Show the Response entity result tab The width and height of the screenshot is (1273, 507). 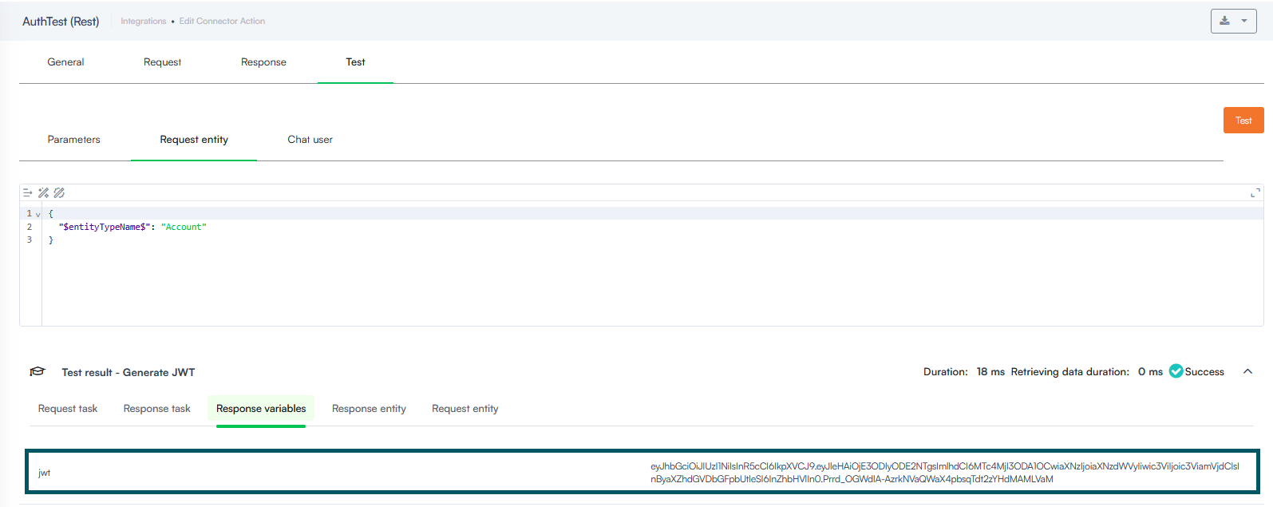click(369, 408)
